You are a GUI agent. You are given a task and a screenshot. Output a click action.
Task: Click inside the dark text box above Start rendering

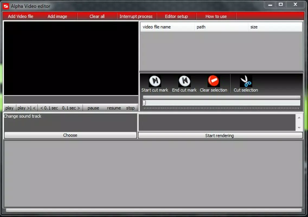point(217,122)
